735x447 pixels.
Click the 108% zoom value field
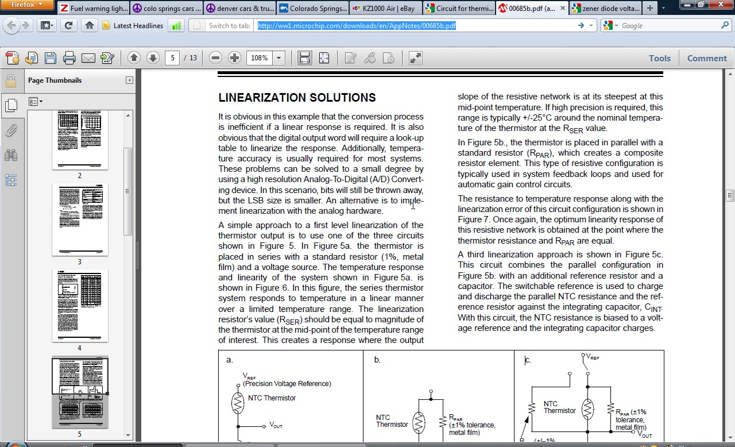click(x=260, y=58)
